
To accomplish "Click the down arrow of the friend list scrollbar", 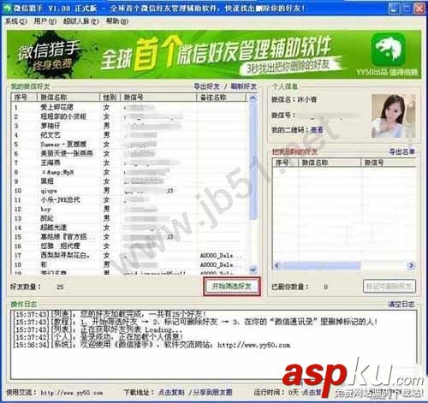I will coord(253,270).
